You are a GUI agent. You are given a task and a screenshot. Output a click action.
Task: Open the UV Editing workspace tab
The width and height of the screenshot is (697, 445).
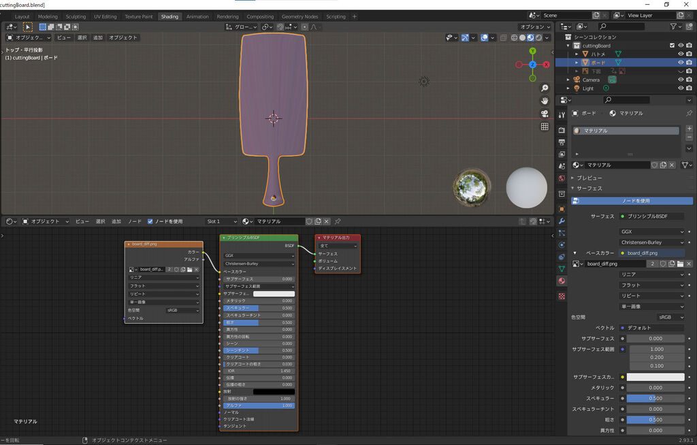tap(105, 16)
